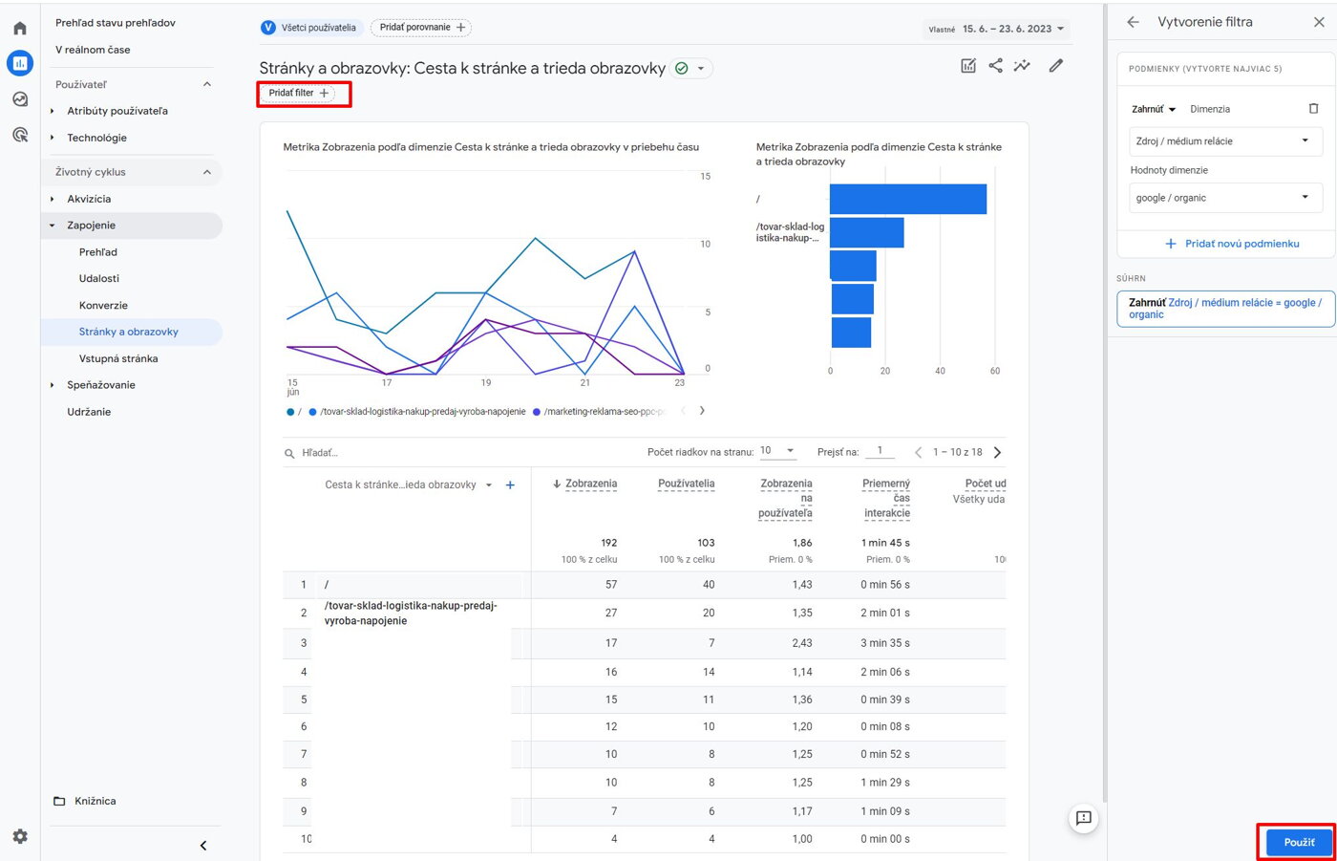The width and height of the screenshot is (1337, 861).
Task: Open the Zahrnúť include/exclude dropdown
Action: point(1154,109)
